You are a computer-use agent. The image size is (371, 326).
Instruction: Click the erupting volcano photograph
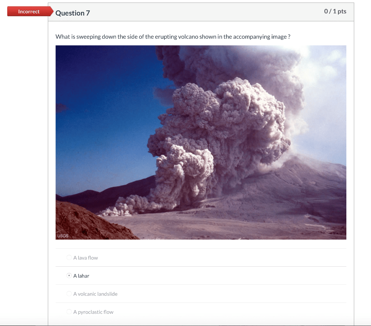coord(201,142)
